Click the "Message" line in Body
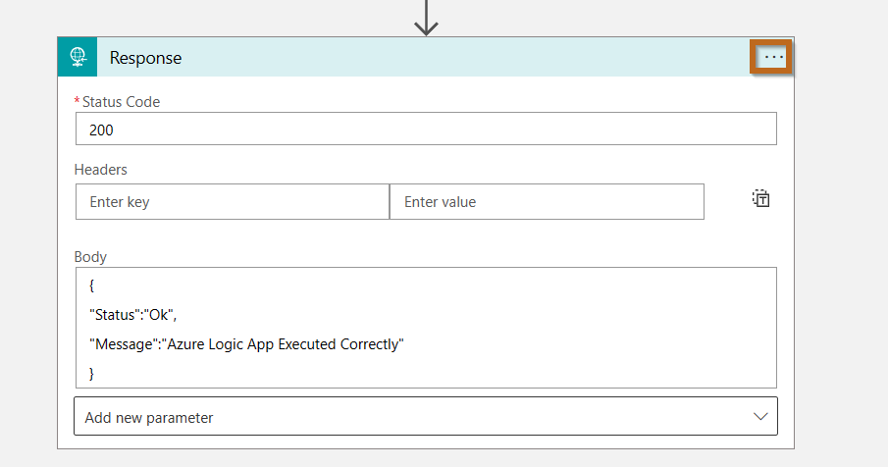 [246, 344]
